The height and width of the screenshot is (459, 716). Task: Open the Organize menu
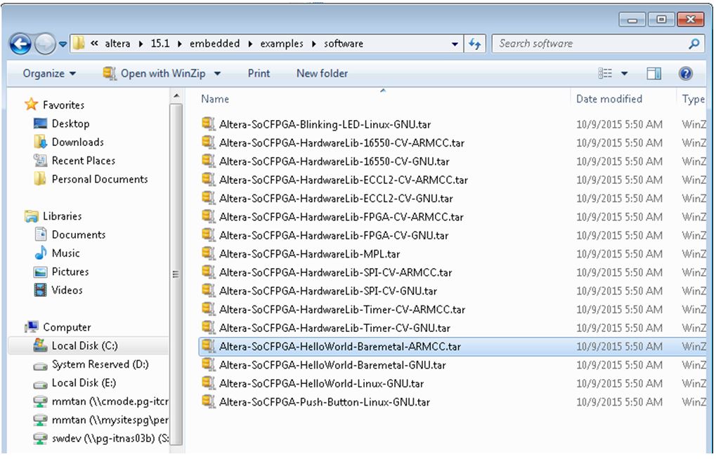(49, 74)
